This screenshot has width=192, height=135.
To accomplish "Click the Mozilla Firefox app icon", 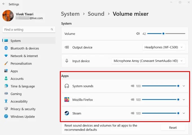I will pos(67,100).
